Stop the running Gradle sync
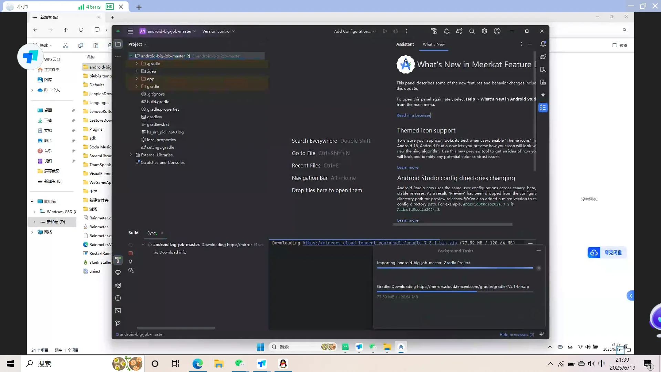 (131, 253)
